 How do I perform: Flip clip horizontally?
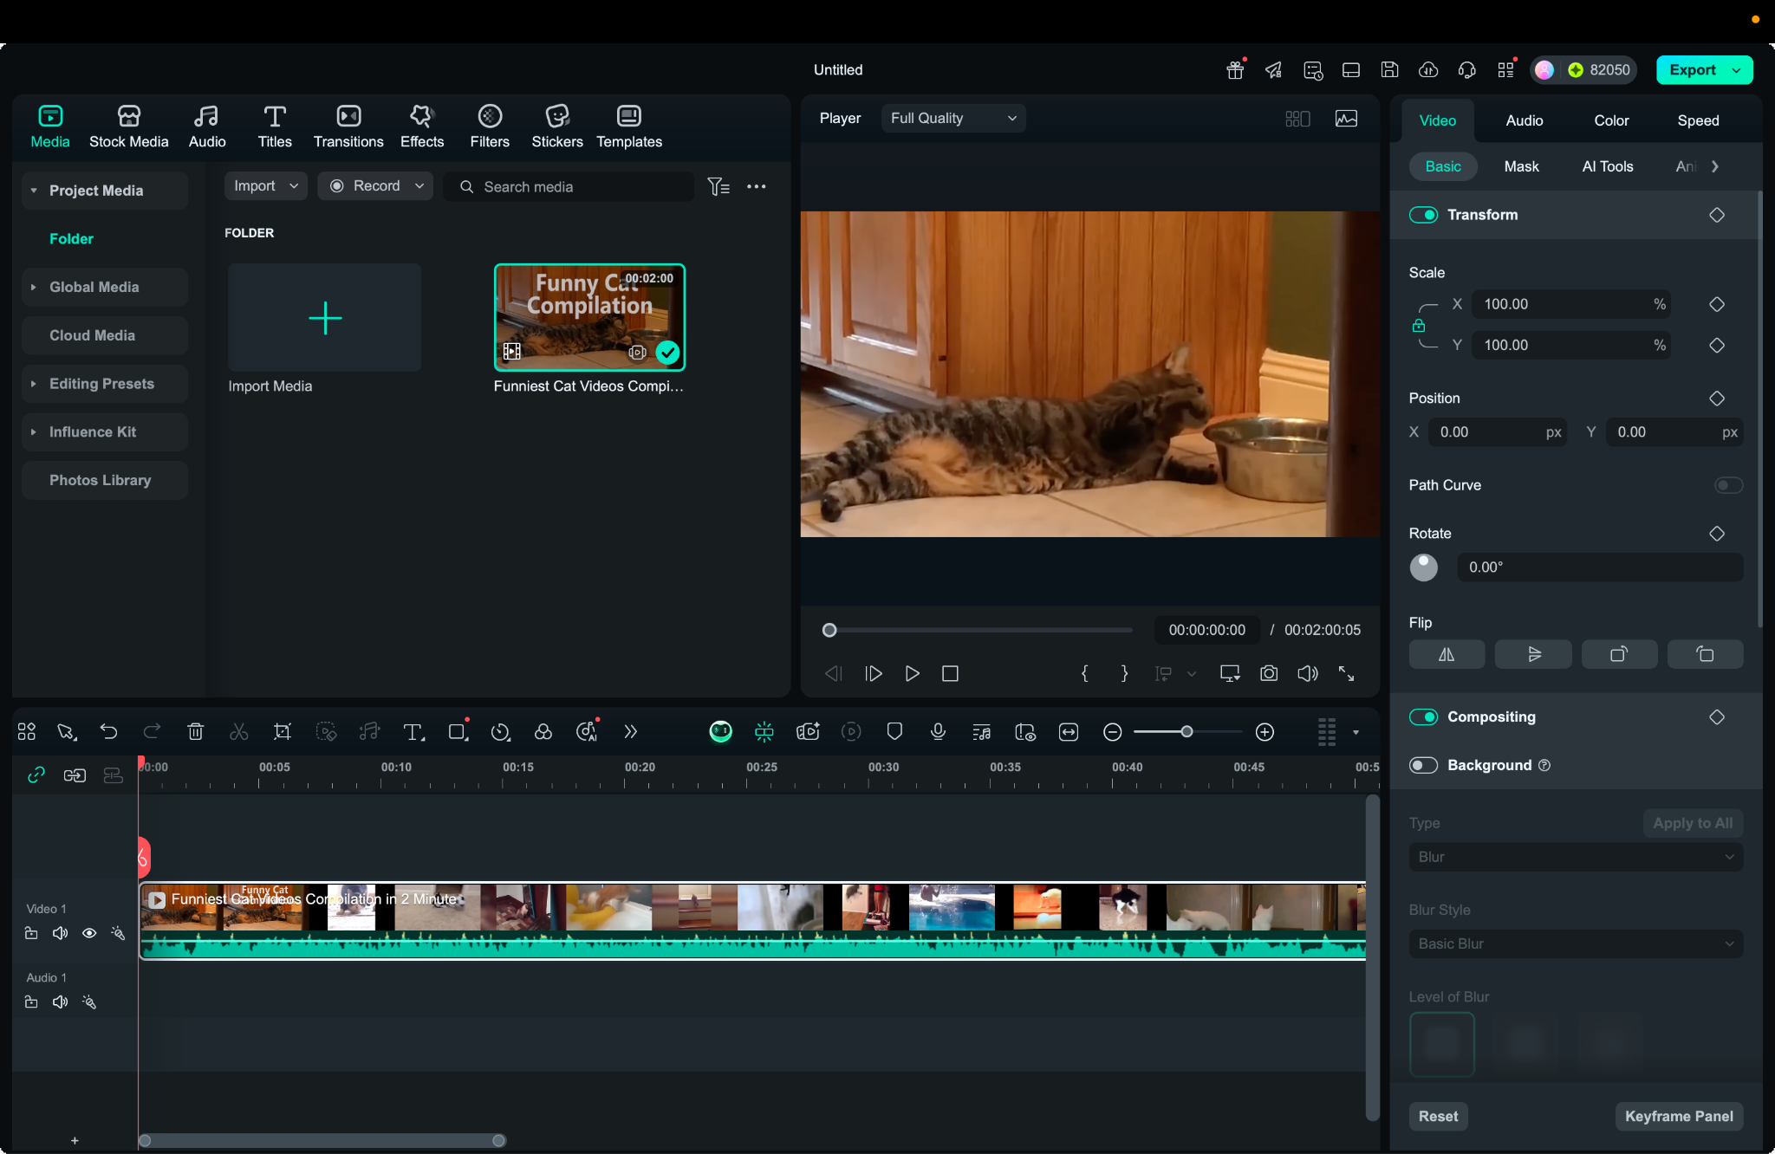click(1447, 654)
